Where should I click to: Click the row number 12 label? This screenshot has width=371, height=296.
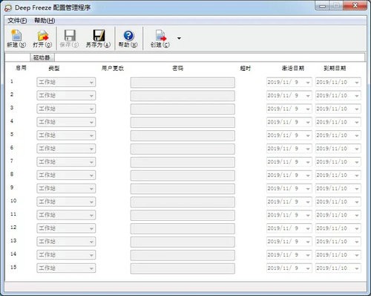(x=13, y=227)
